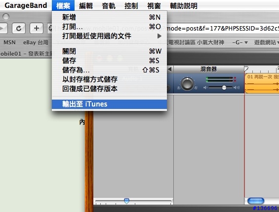Choose 打開… from the file menu
This screenshot has width=279, height=212.
tap(109, 27)
